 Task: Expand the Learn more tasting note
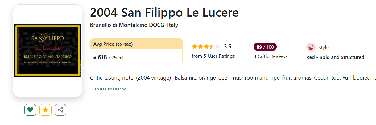click(106, 89)
